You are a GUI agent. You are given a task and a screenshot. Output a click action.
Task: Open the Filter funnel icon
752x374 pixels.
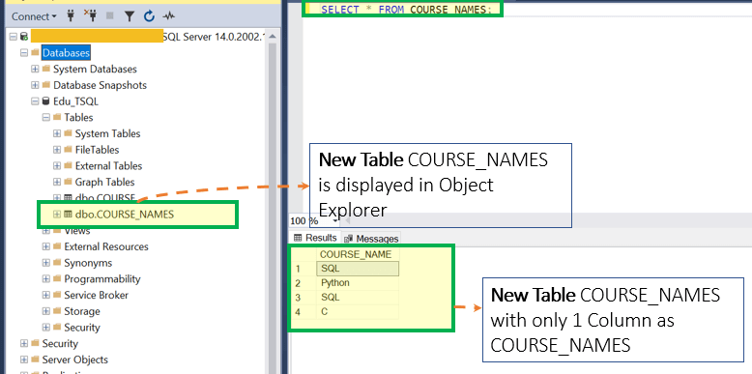pos(130,16)
